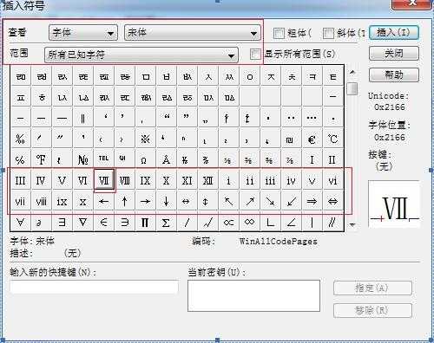Choose the lowercase roman numeral ⅷ symbol
The height and width of the screenshot is (343, 434).
pos(41,202)
